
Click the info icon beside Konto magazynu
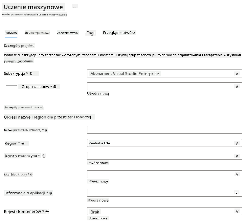[43, 156]
